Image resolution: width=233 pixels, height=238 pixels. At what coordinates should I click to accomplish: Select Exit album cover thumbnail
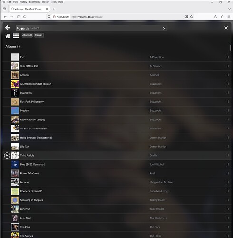click(15, 57)
